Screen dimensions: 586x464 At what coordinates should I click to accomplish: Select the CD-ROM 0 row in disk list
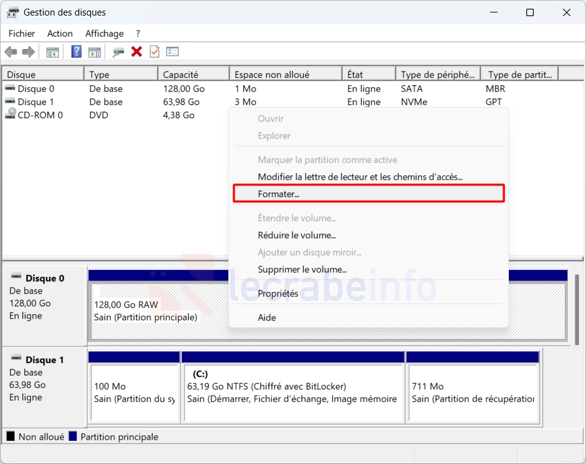40,115
